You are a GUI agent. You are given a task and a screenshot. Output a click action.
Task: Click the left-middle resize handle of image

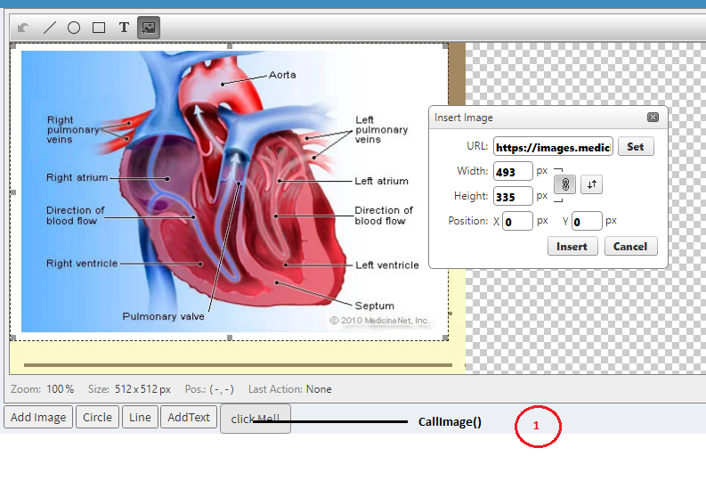13,192
